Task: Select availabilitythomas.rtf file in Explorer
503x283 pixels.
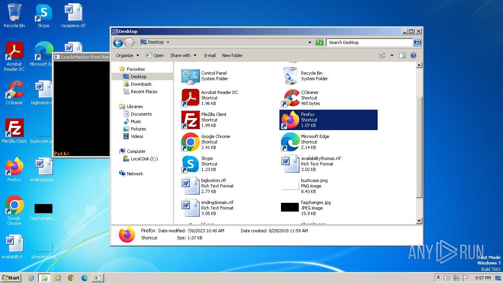Action: pos(328,164)
